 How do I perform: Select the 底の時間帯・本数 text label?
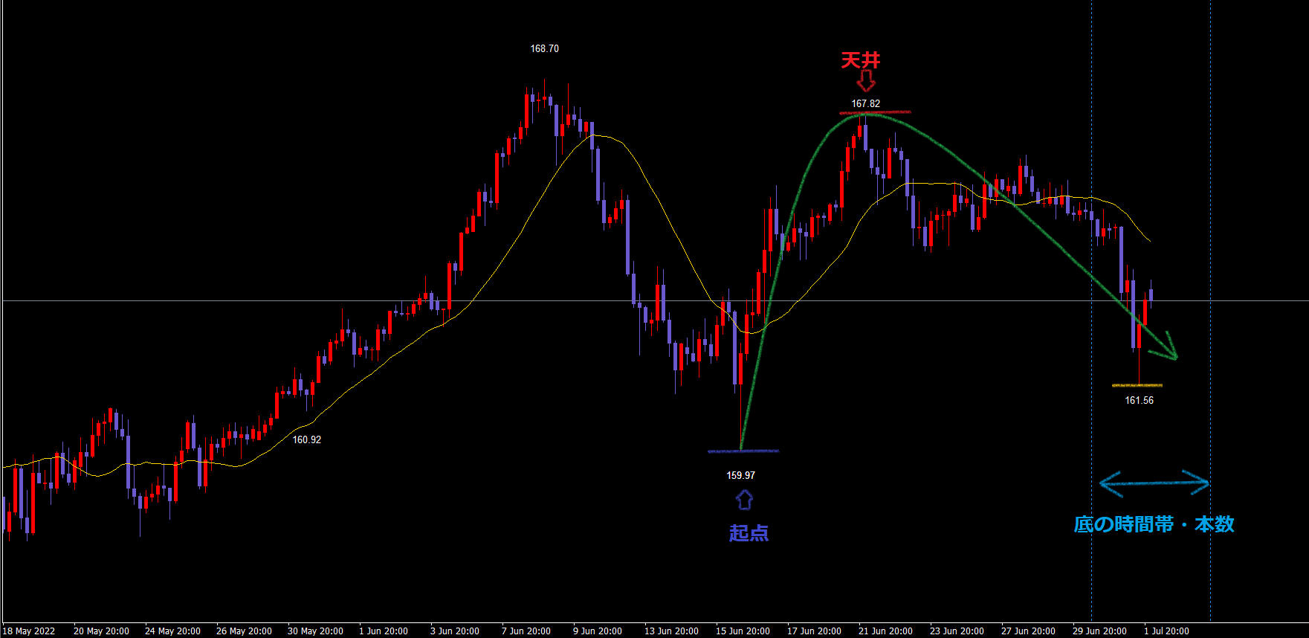click(1154, 524)
